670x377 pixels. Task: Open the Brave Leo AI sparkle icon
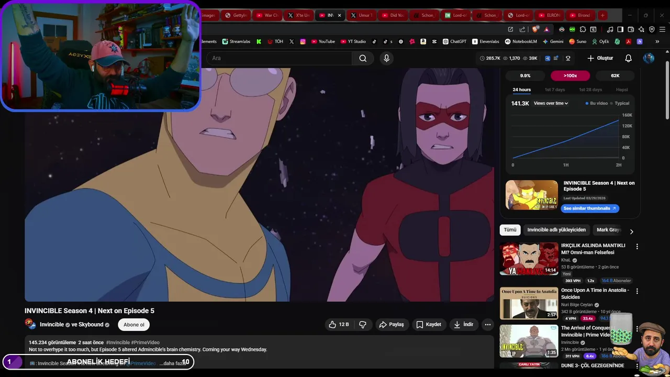tap(641, 29)
